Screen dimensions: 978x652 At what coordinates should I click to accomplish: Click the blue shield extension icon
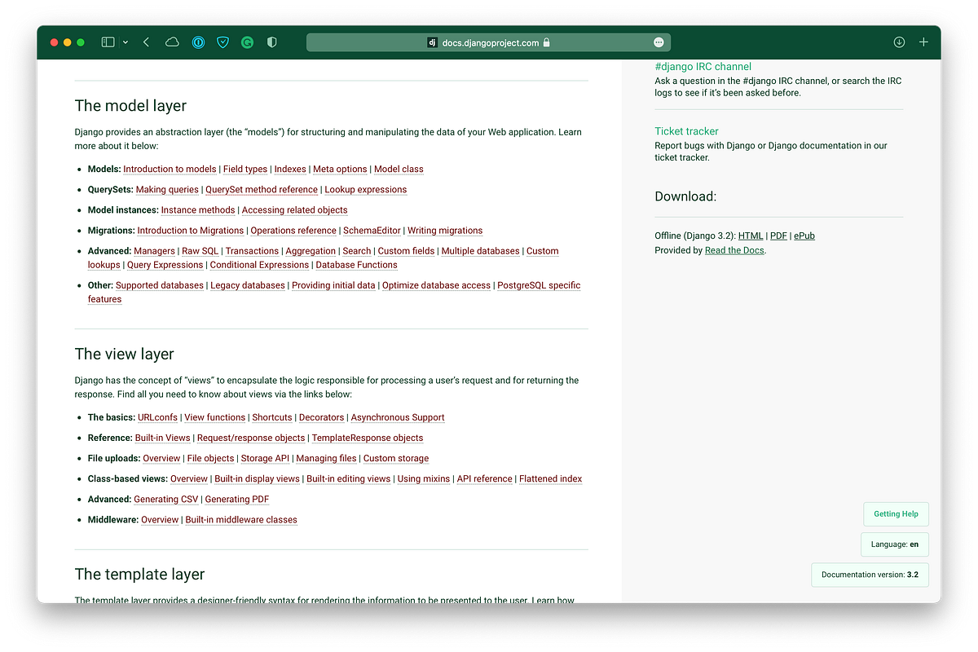(222, 42)
